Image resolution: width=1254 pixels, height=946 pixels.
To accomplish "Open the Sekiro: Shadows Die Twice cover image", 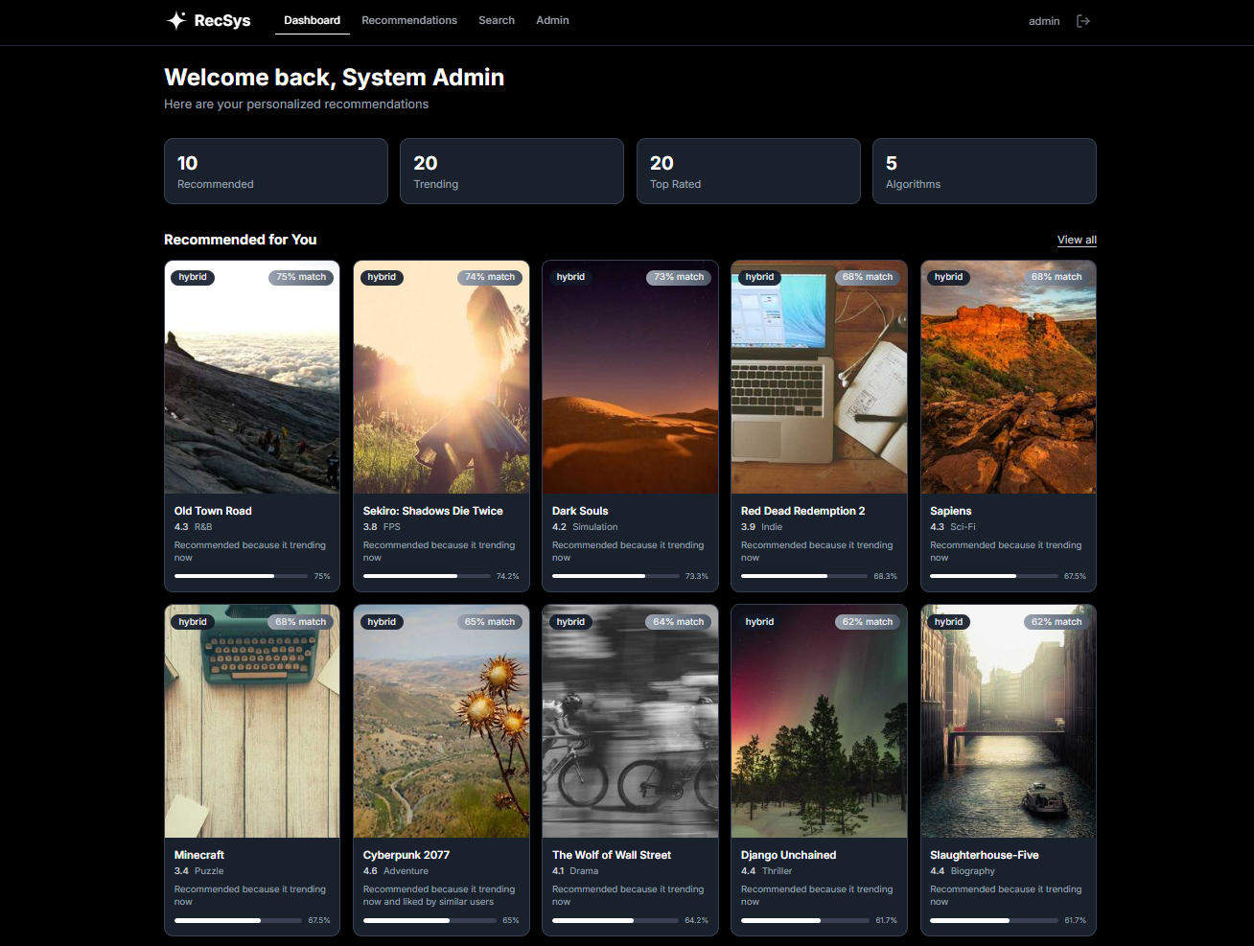I will tap(441, 377).
